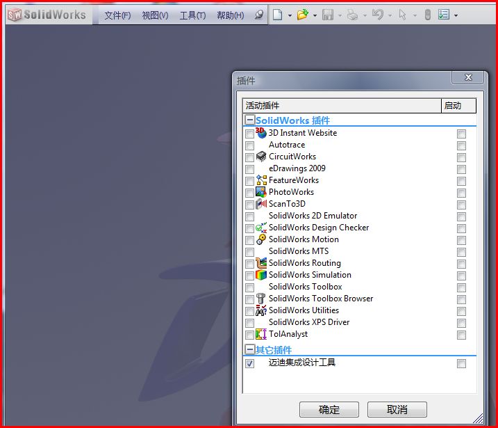Open the 视图(V) menu

(155, 15)
